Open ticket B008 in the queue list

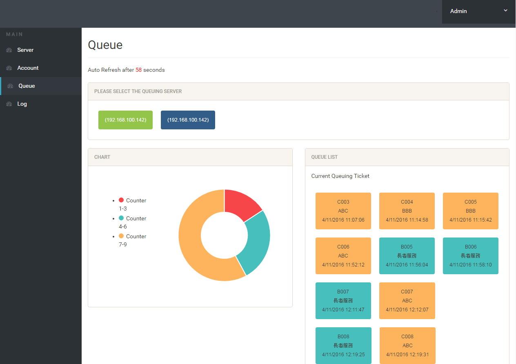343,346
